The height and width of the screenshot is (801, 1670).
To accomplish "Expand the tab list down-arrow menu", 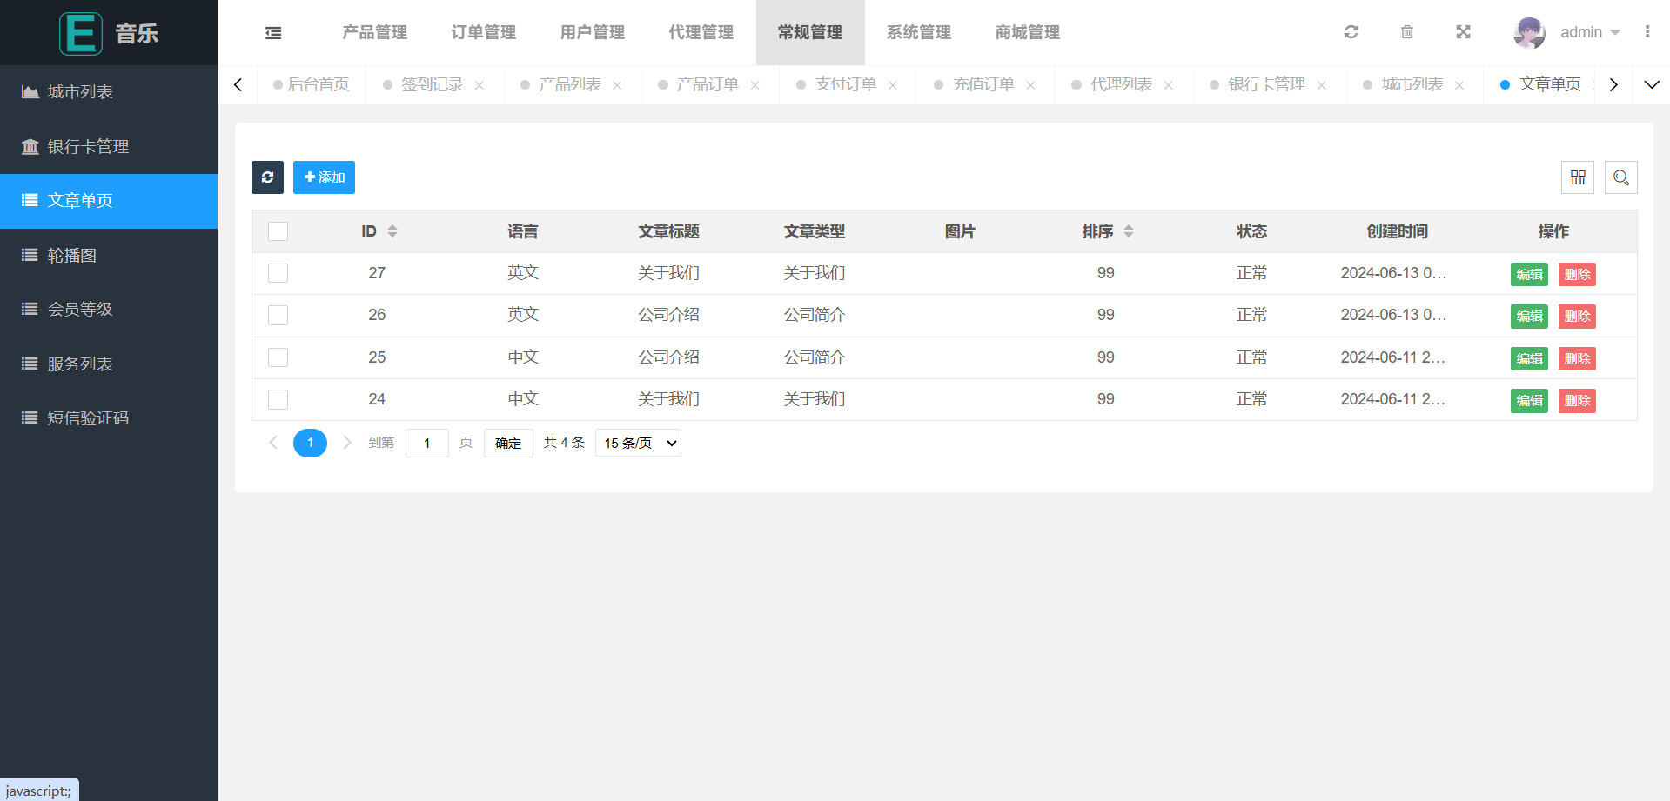I will click(1651, 84).
